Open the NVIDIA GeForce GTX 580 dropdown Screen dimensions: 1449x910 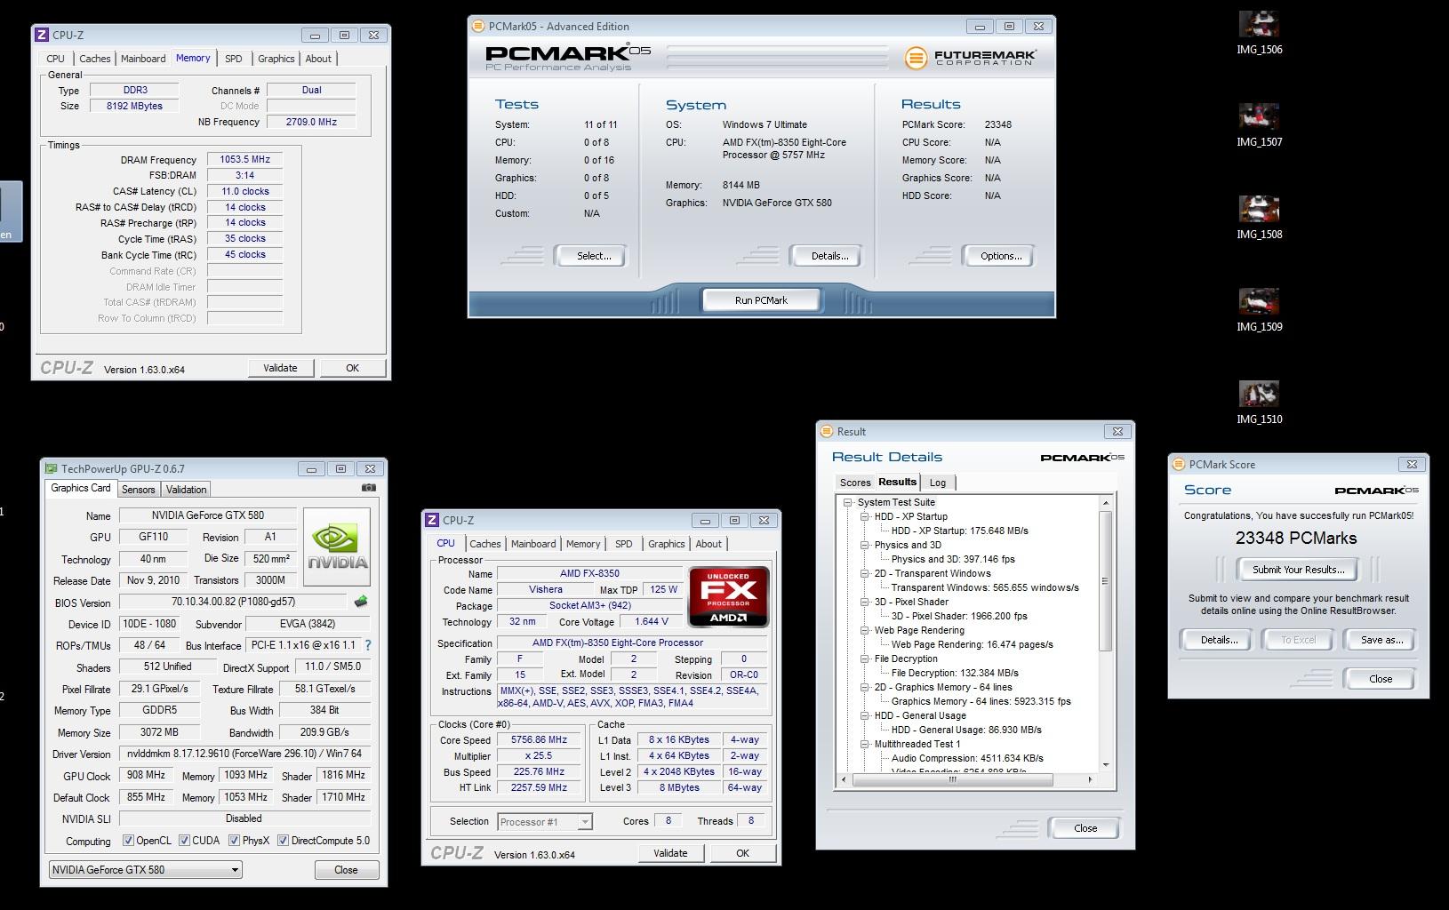[x=145, y=870]
